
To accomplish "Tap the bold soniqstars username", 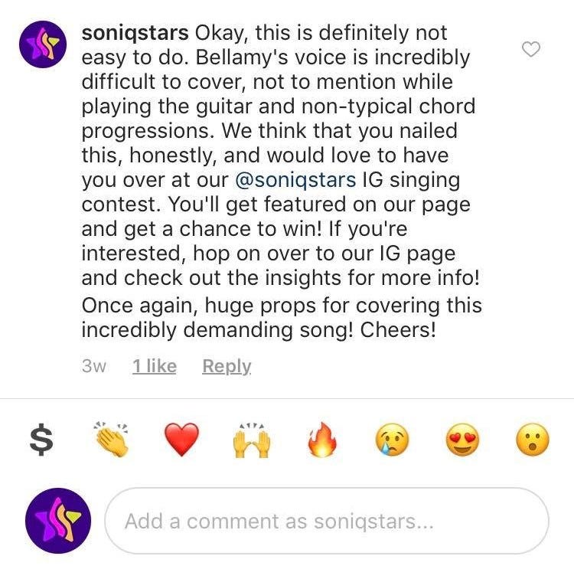I will tap(135, 34).
